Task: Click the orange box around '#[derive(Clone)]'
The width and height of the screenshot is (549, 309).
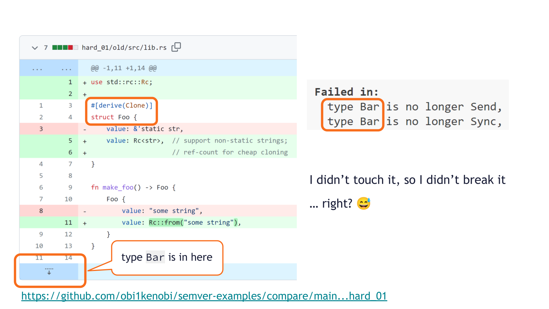Action: [x=121, y=111]
